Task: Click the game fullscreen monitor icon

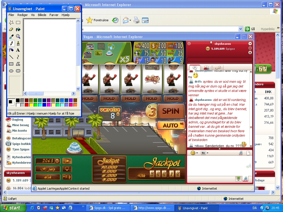Action: coord(67,169)
